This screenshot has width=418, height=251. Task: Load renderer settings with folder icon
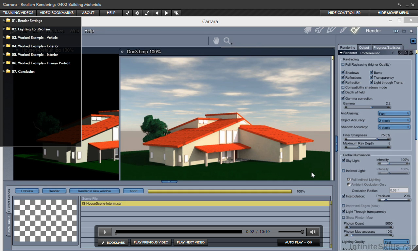coord(411,53)
